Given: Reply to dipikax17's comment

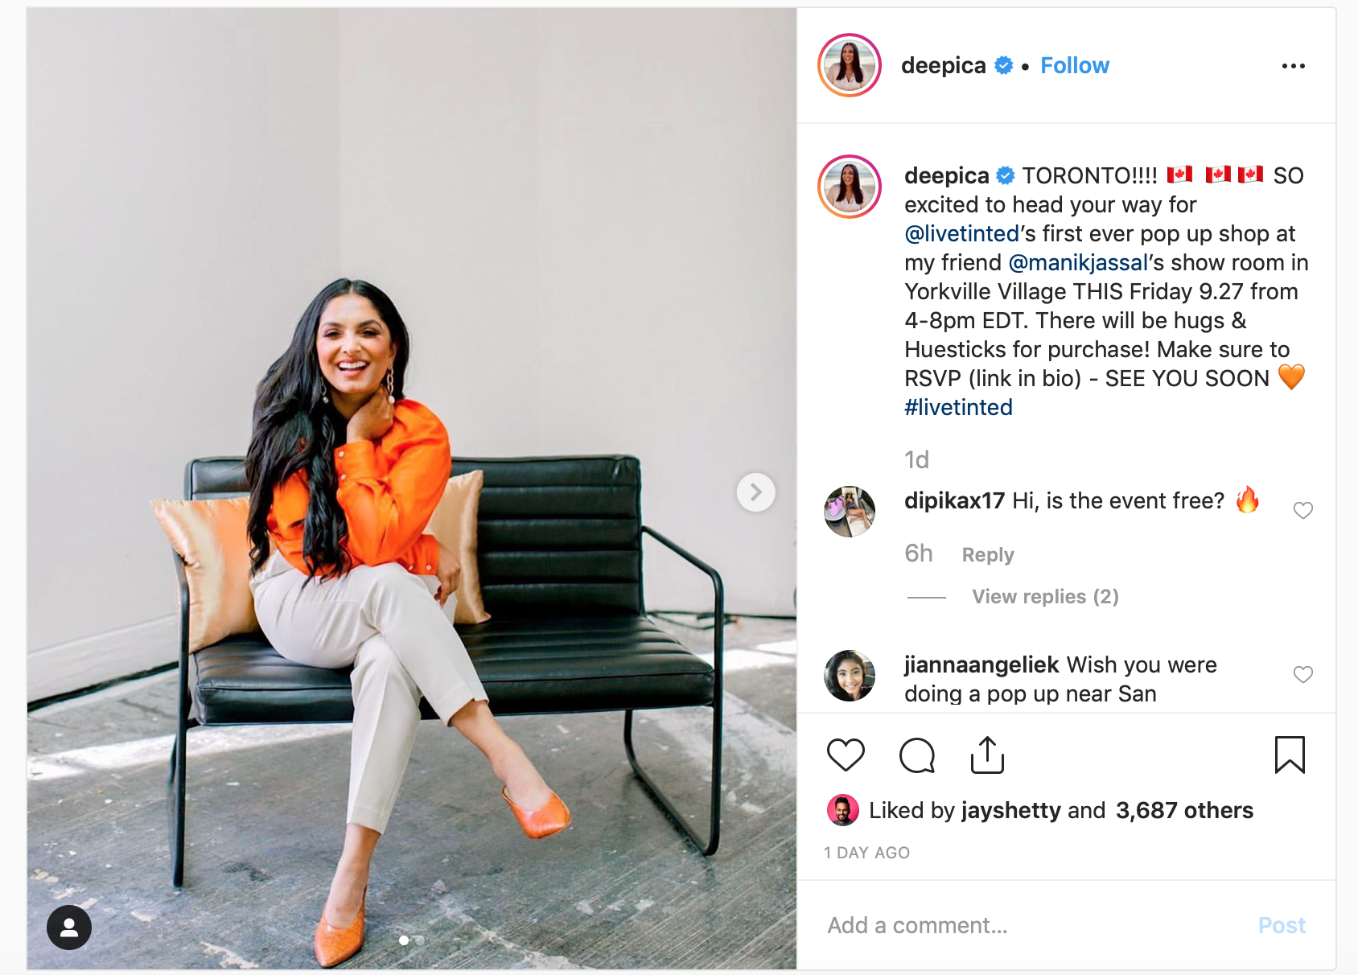Looking at the screenshot, I should (988, 554).
